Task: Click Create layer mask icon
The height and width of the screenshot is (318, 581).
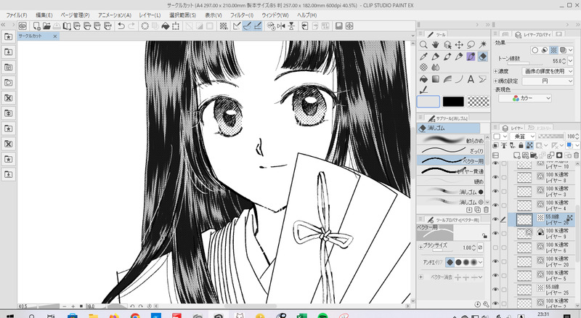Action: 559,155
